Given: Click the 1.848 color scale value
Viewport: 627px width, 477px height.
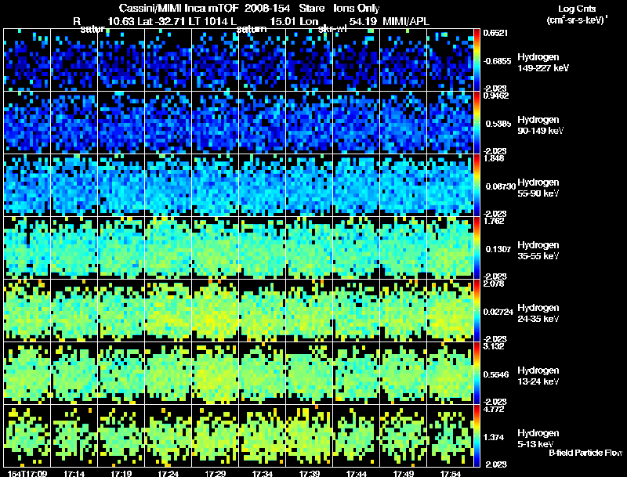Looking at the screenshot, I should [x=494, y=158].
